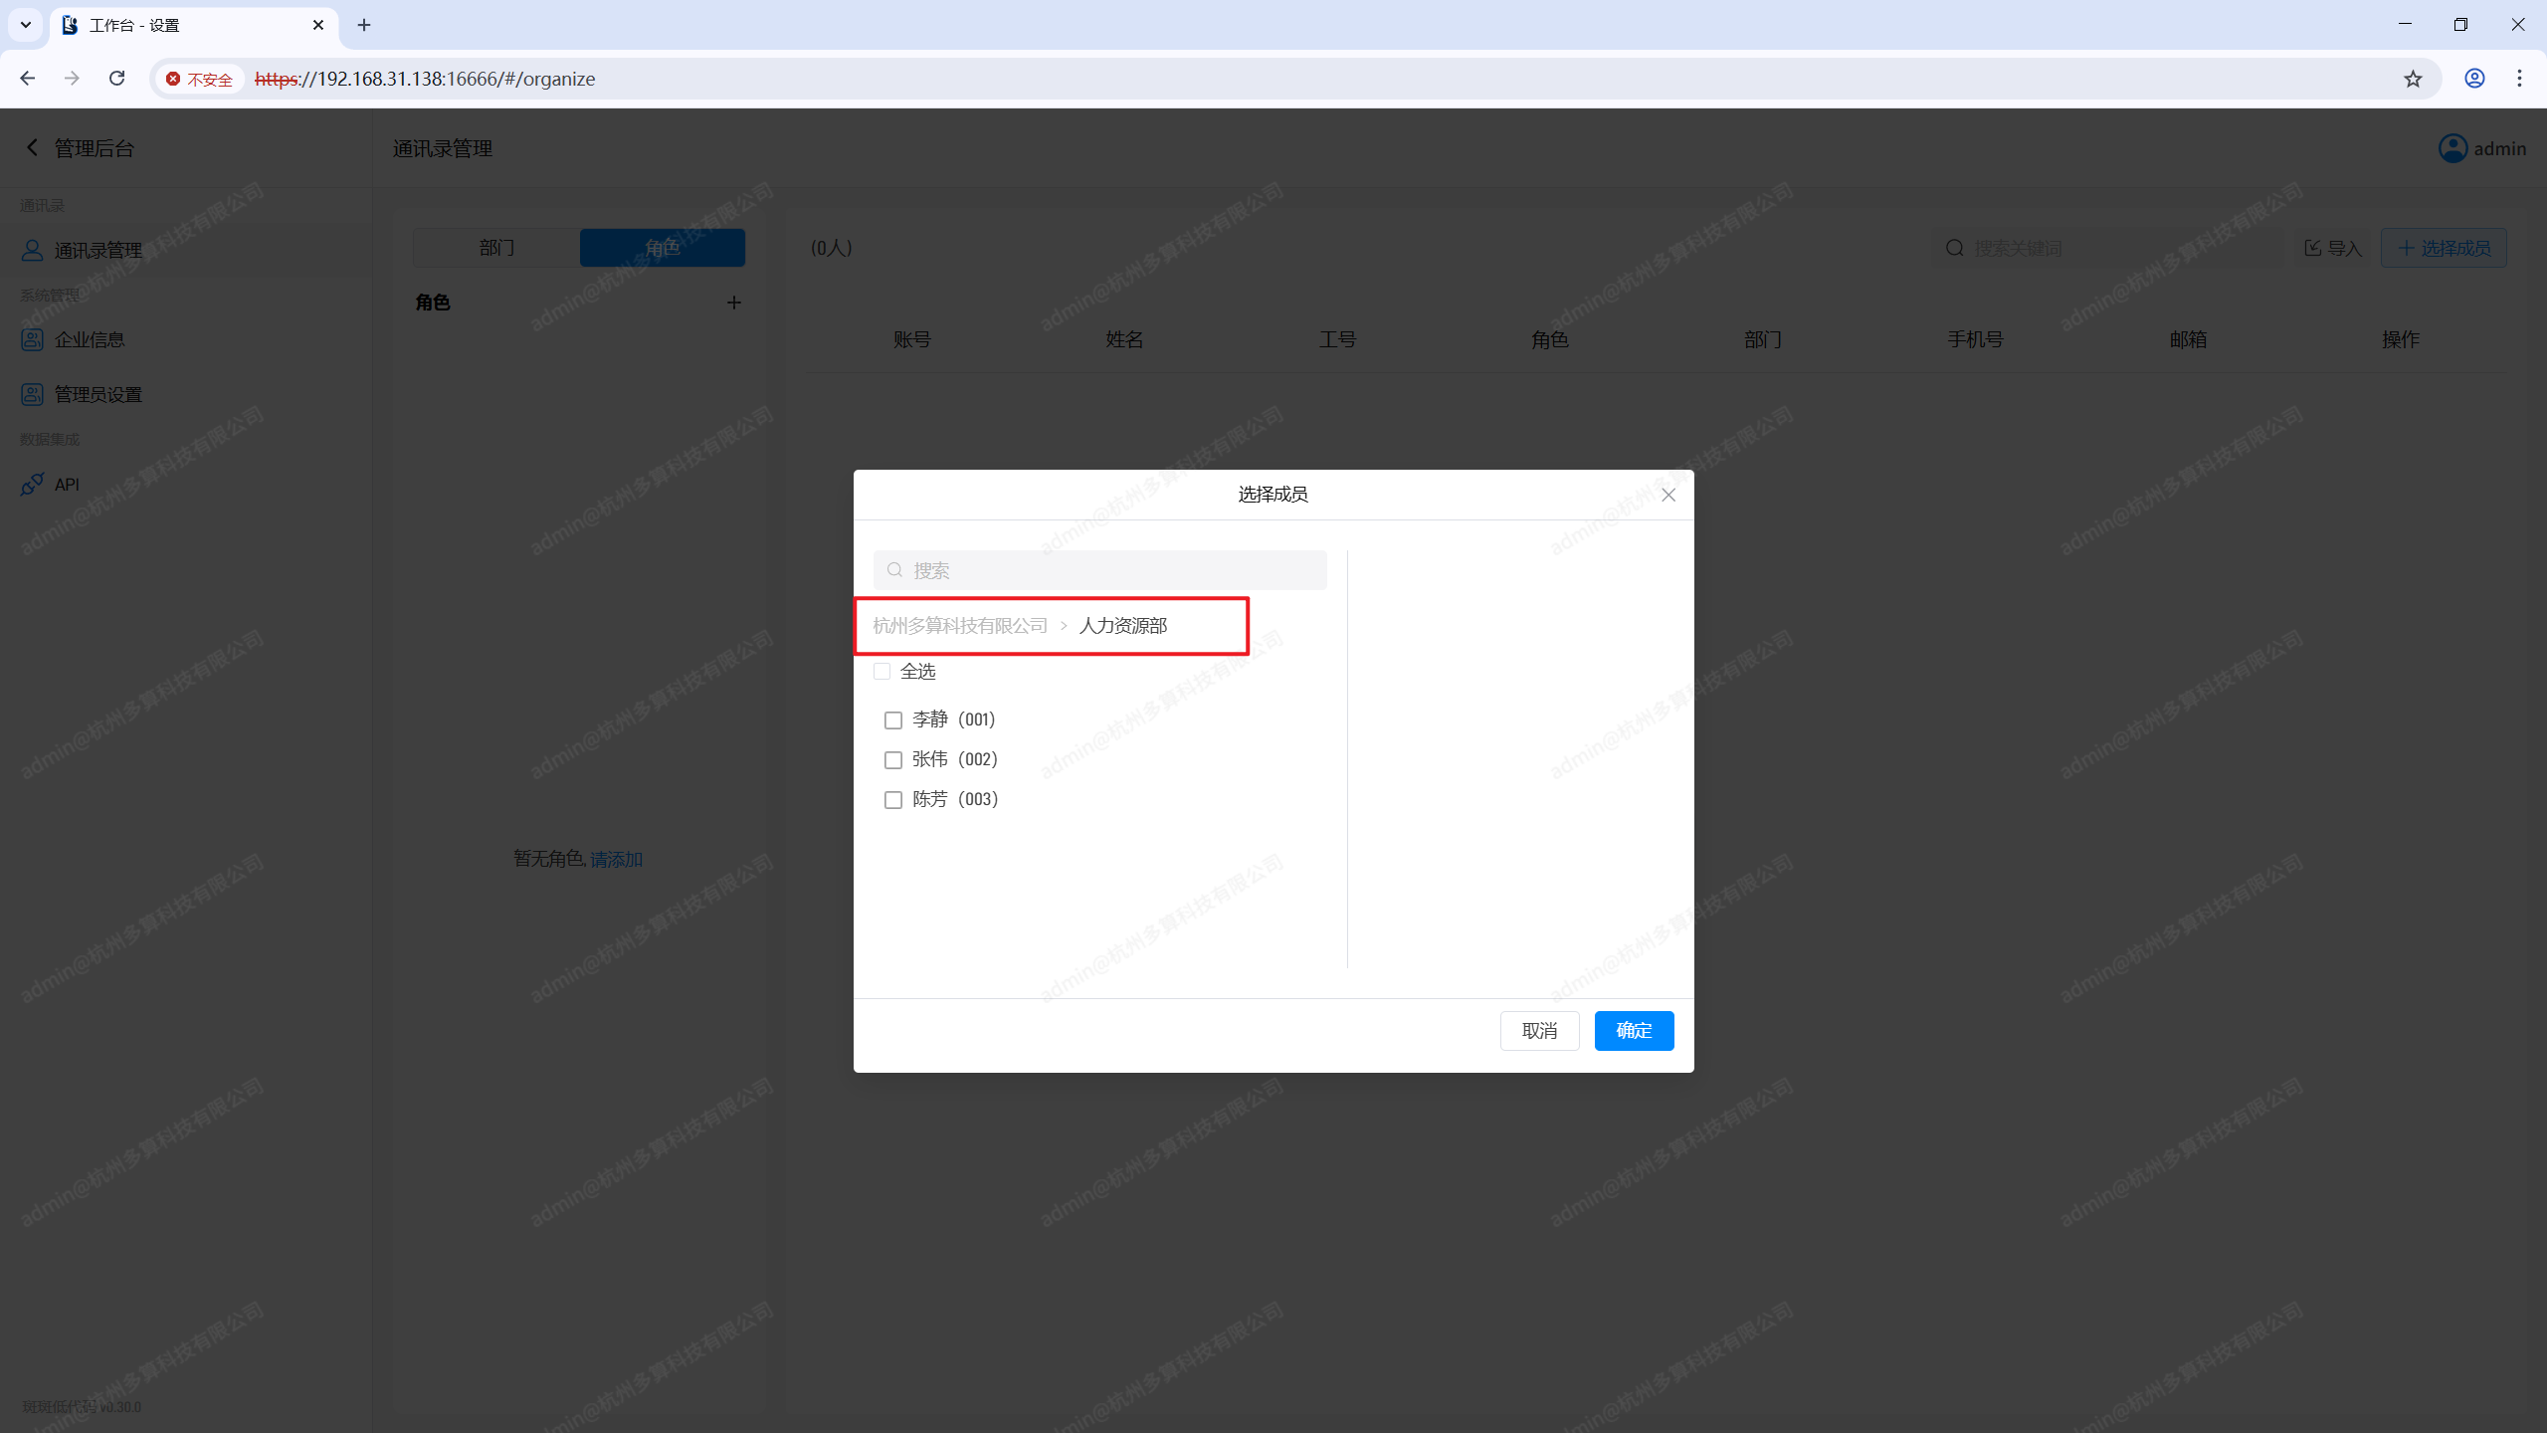Screen dimensions: 2547x1433
Task: Click the search magnifier icon in dialog
Action: point(894,570)
